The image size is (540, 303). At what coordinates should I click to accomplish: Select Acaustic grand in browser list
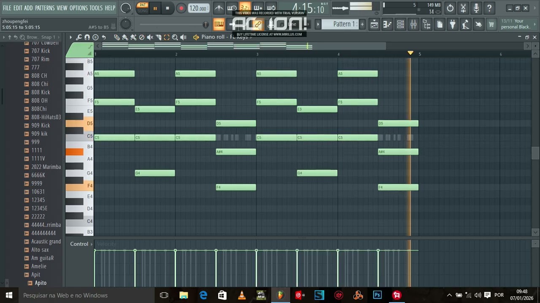[46, 241]
